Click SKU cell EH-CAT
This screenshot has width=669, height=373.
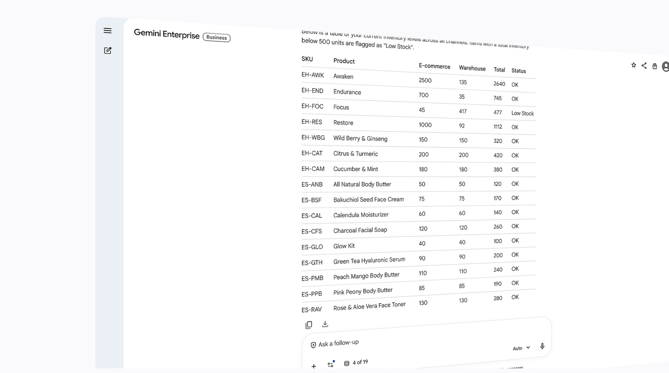312,153
